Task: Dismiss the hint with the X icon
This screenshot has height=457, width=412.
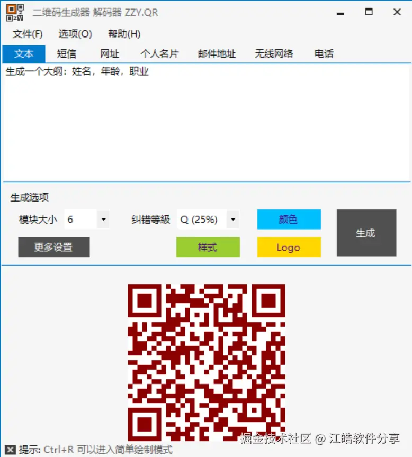Action: click(10, 450)
